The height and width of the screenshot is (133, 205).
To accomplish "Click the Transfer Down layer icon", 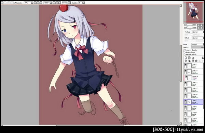I will [x=186, y=61].
